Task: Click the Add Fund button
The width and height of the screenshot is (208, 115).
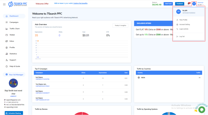Action: (168, 4)
